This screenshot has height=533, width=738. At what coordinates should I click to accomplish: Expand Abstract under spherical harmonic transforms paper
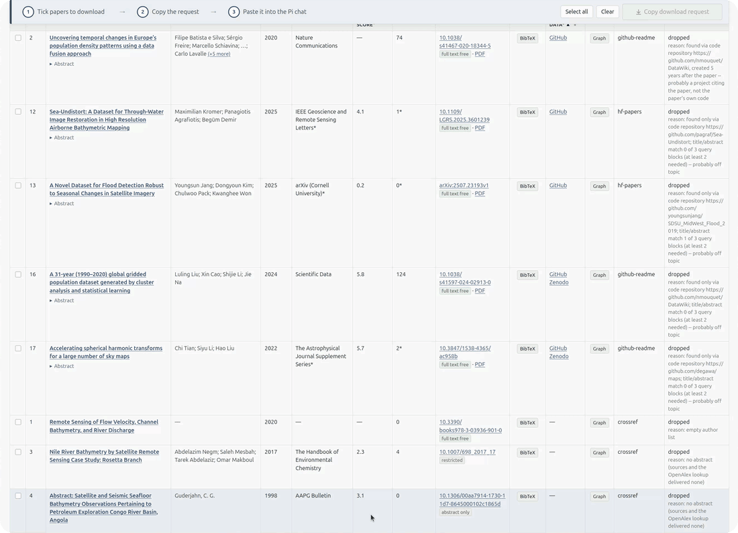click(62, 367)
